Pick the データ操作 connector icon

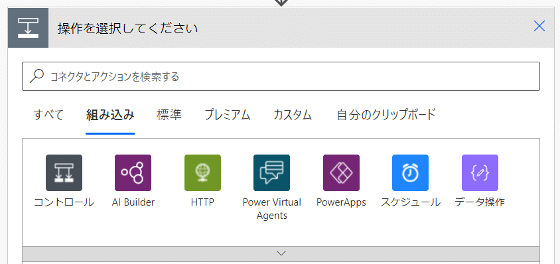click(x=480, y=173)
